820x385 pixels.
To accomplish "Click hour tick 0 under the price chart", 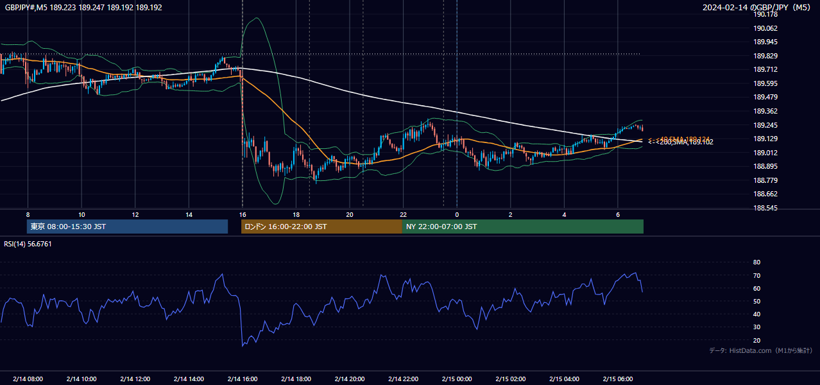I will (x=457, y=214).
